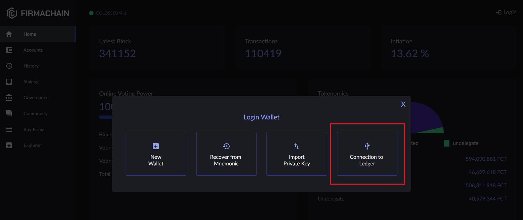Viewport: 523px width, 220px height.
Task: Click the Staking inbox icon
Action: click(x=9, y=82)
